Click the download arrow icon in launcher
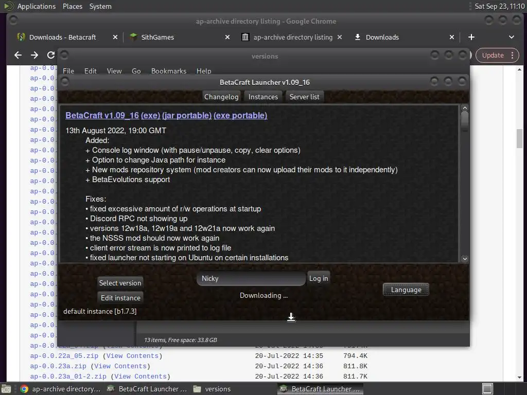 291,317
